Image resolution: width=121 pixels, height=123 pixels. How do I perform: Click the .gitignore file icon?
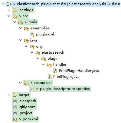tap(15, 107)
